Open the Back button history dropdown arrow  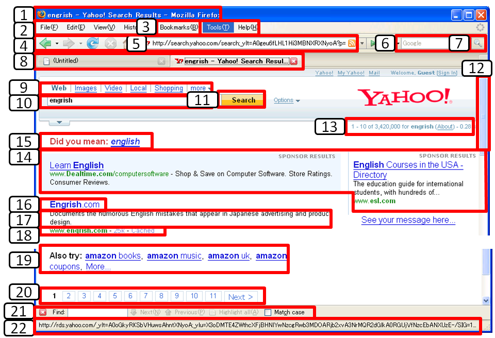coord(57,44)
